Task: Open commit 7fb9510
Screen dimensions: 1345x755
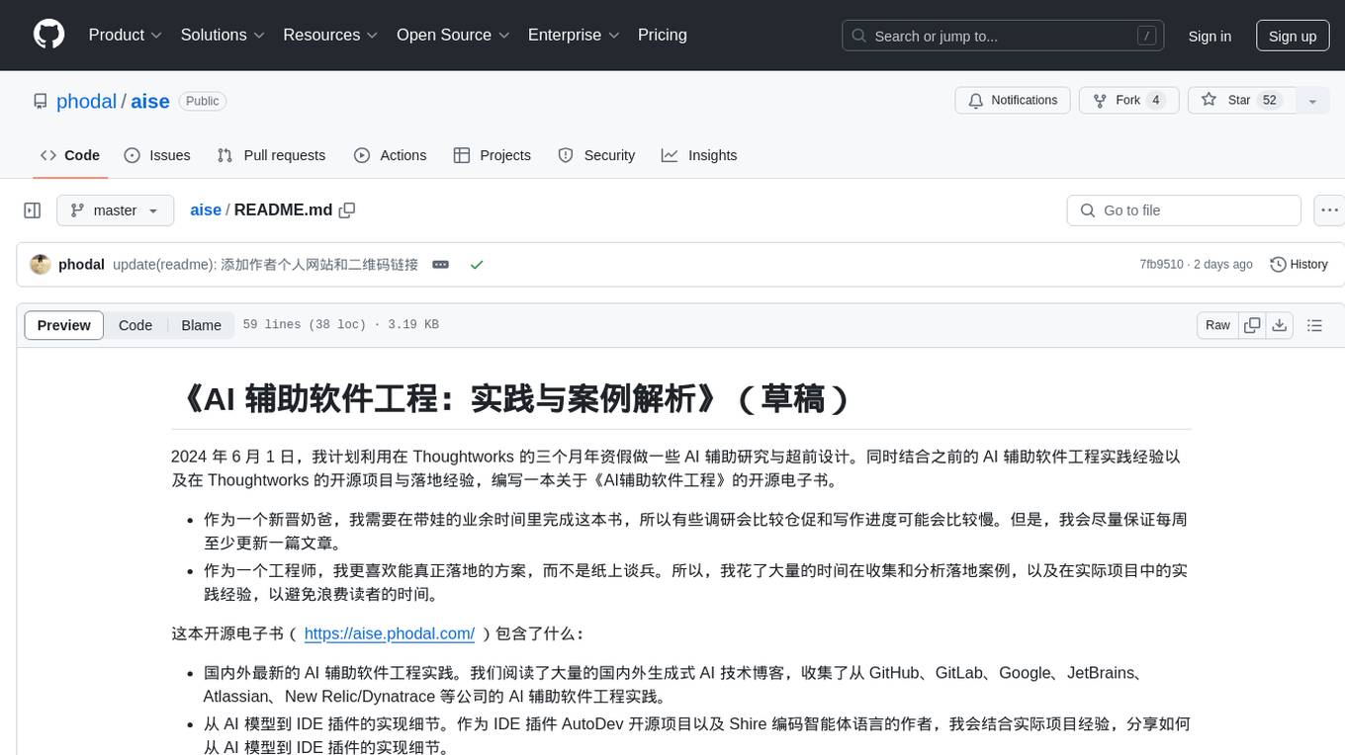Action: [1161, 265]
